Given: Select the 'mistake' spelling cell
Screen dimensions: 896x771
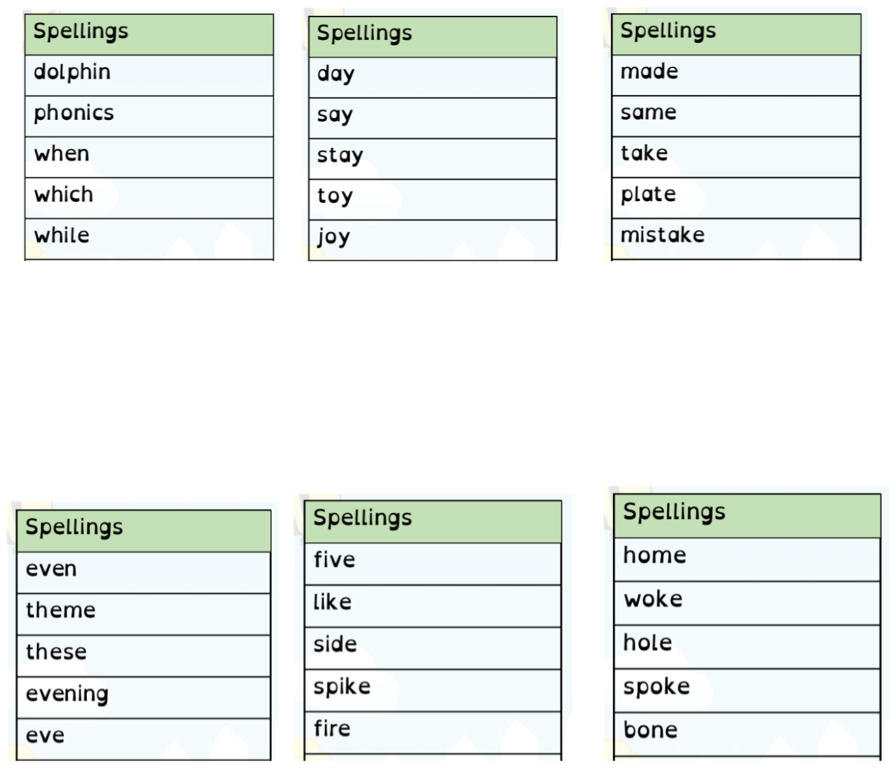Looking at the screenshot, I should (736, 239).
